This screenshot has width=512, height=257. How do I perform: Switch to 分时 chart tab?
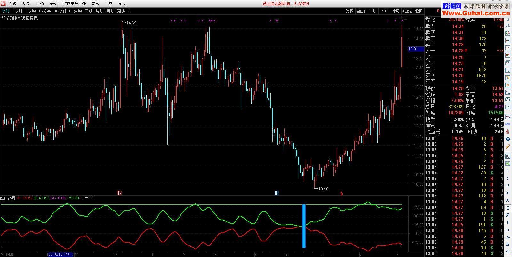pos(5,11)
